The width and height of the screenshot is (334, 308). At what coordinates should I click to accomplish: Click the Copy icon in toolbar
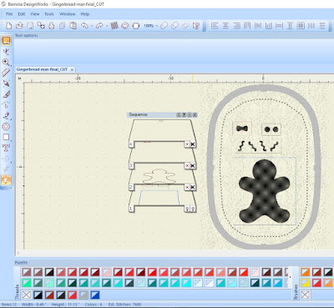click(x=62, y=26)
